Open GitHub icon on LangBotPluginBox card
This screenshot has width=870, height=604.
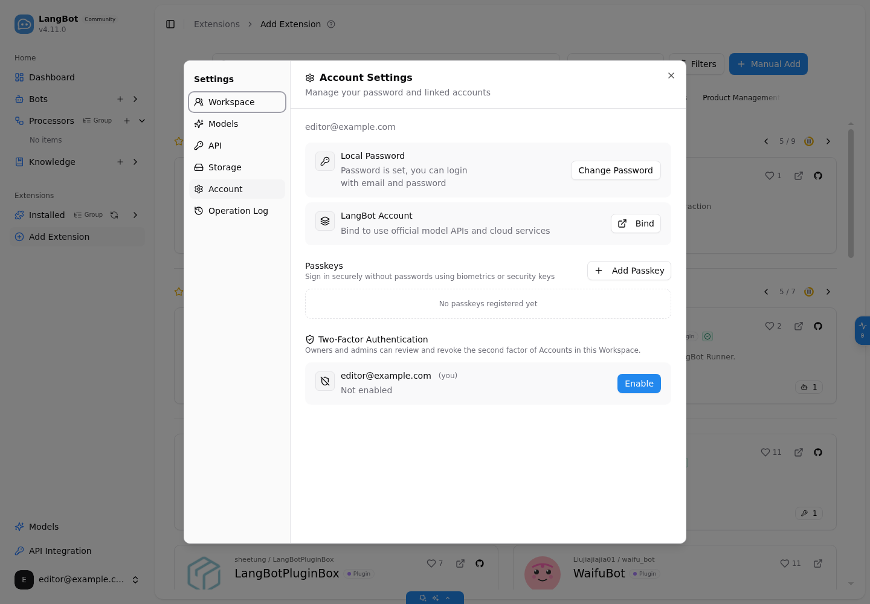click(x=480, y=564)
